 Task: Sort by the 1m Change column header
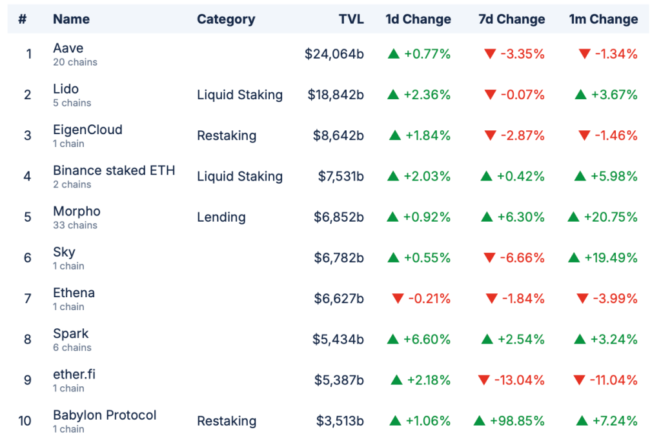click(603, 19)
